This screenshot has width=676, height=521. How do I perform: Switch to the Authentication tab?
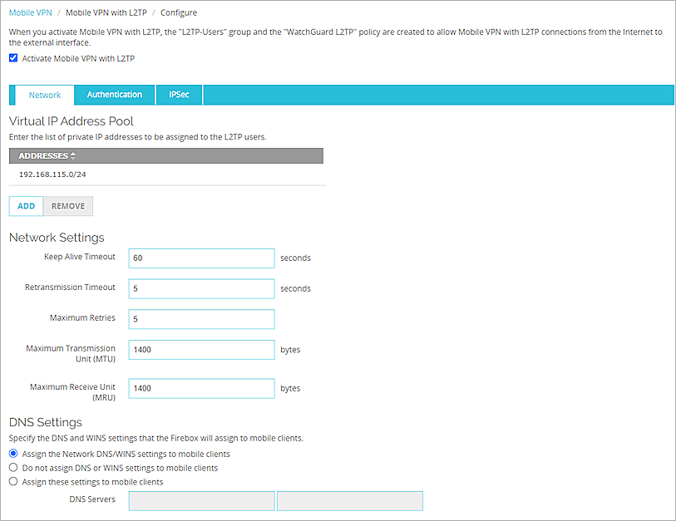114,94
